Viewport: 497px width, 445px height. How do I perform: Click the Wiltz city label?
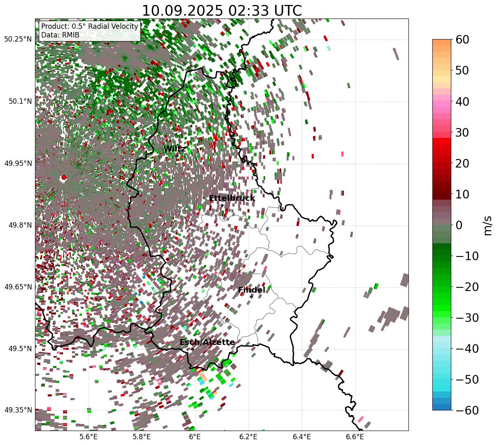175,149
